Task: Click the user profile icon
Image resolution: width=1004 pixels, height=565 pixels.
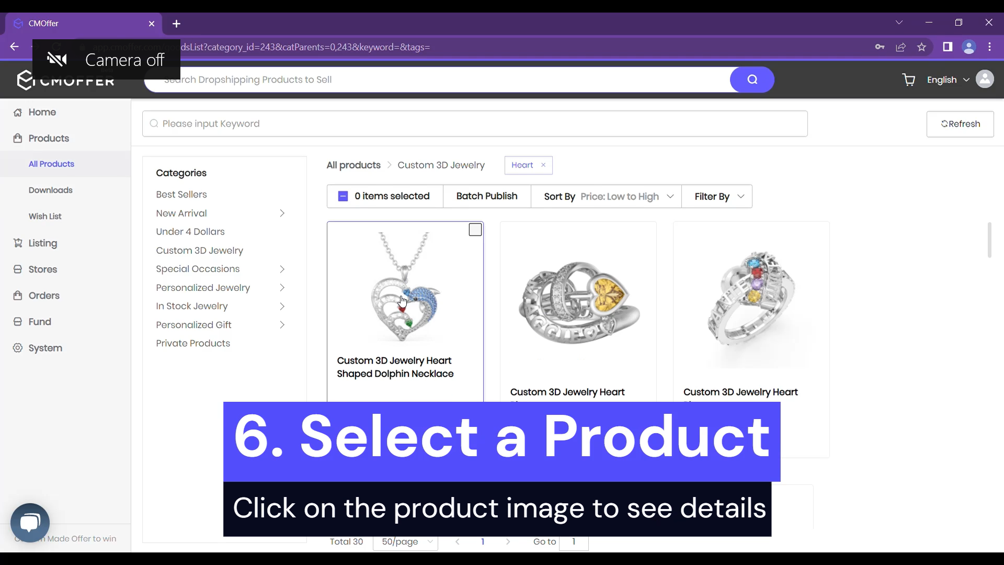Action: [985, 80]
